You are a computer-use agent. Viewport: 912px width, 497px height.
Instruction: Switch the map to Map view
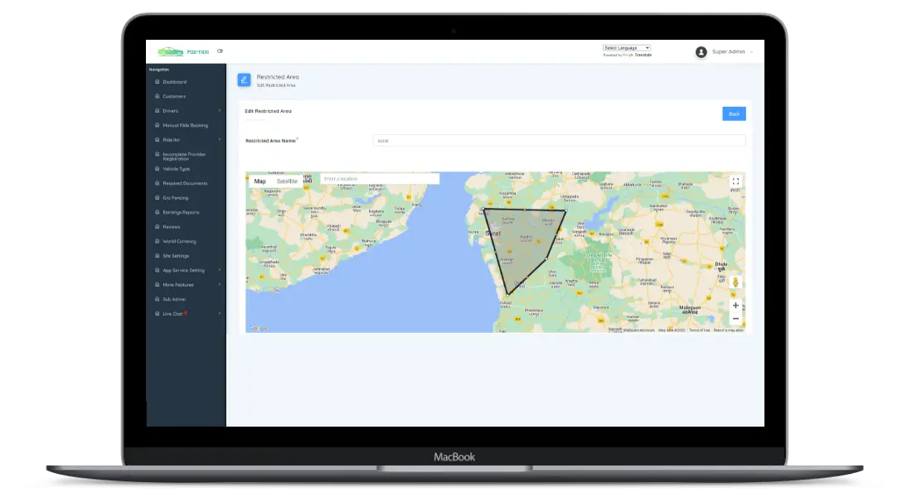point(260,181)
